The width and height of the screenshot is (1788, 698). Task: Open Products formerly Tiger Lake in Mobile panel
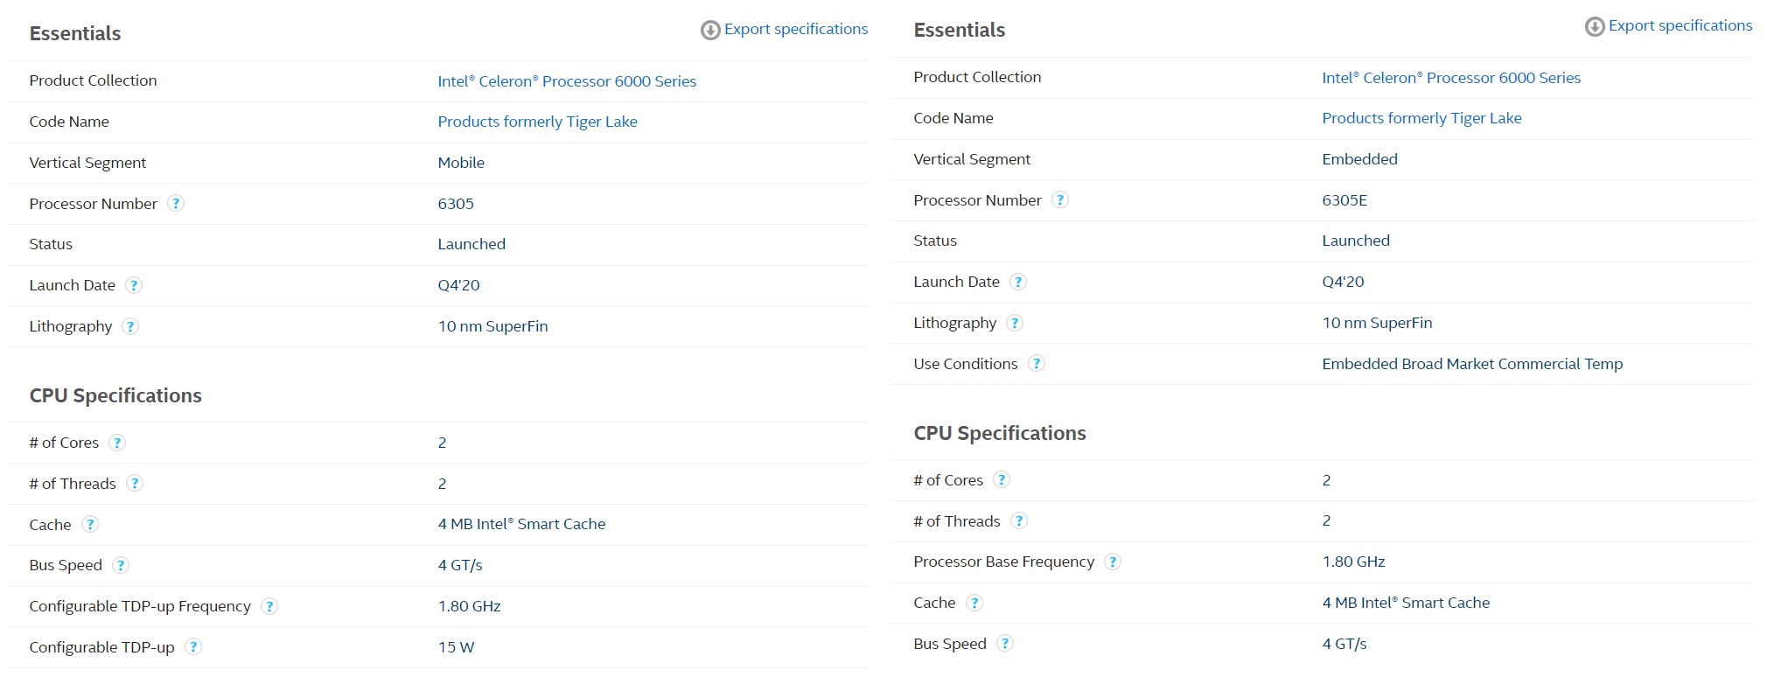(x=537, y=122)
